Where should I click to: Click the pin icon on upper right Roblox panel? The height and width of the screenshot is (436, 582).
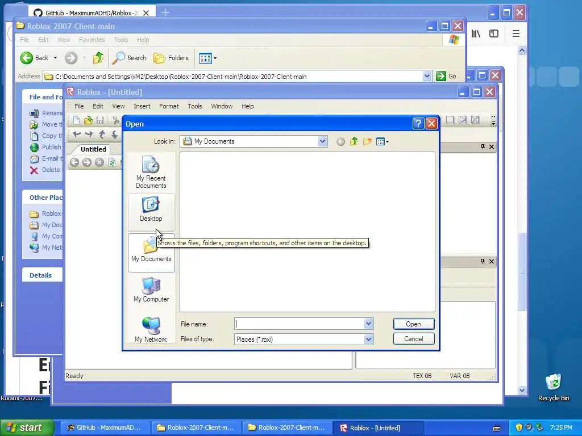tap(483, 147)
